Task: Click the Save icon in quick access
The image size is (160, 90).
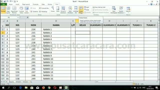Action: point(4,1)
